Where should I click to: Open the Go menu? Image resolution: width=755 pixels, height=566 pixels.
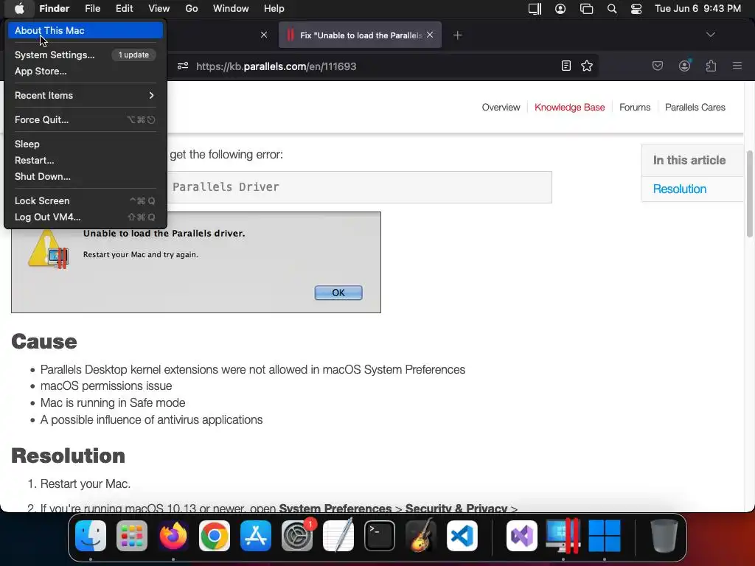tap(192, 8)
